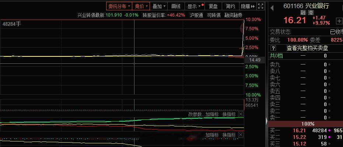This screenshot has height=147, width=343.
Task: Click the 100% bid ratio bar
Action: 306,124
